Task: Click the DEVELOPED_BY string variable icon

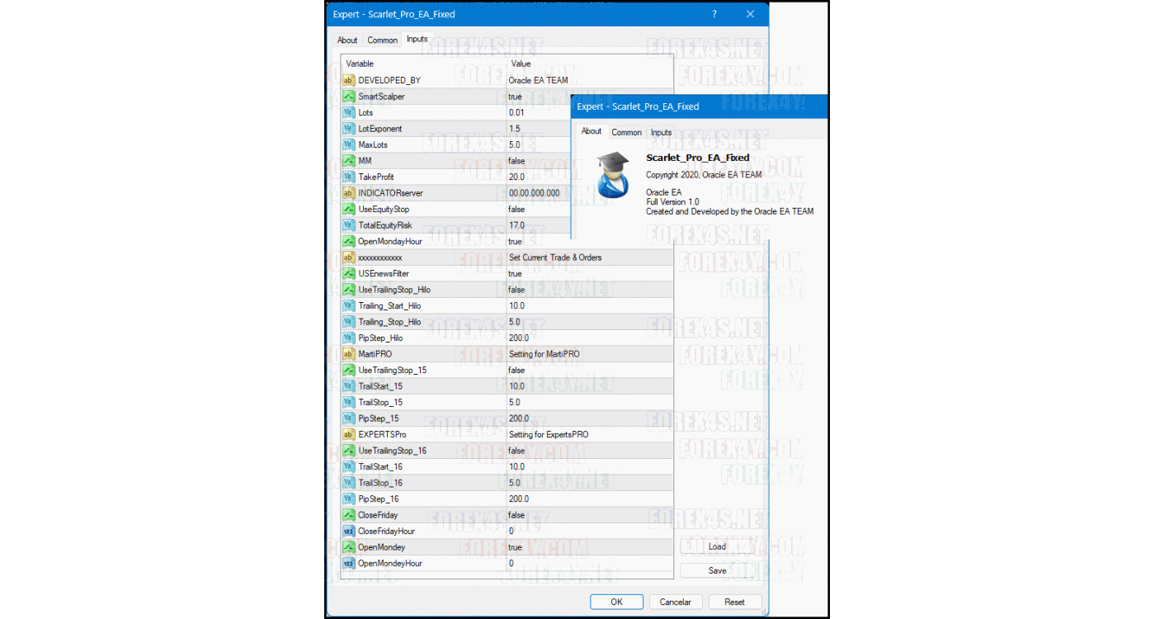Action: click(349, 80)
